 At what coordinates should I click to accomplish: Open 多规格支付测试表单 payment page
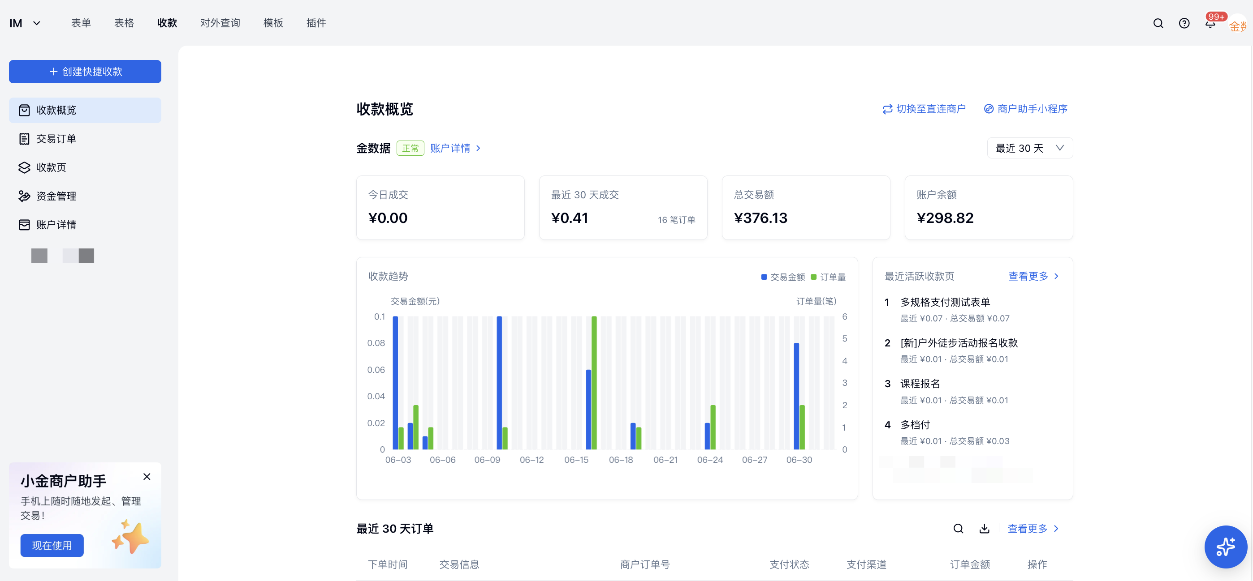point(945,302)
